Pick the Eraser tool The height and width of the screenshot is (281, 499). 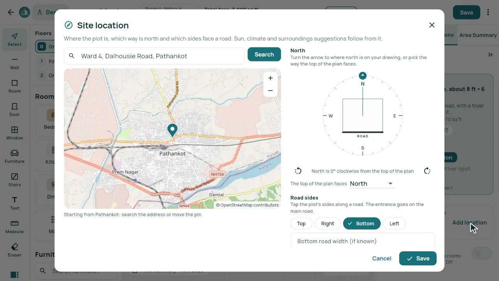click(14, 250)
